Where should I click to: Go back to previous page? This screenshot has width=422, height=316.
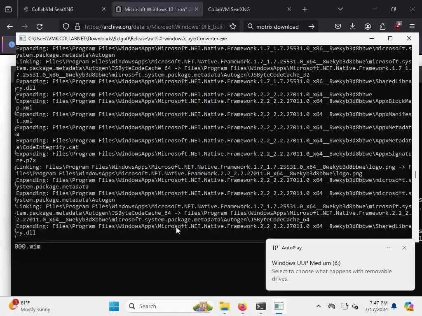(10, 27)
